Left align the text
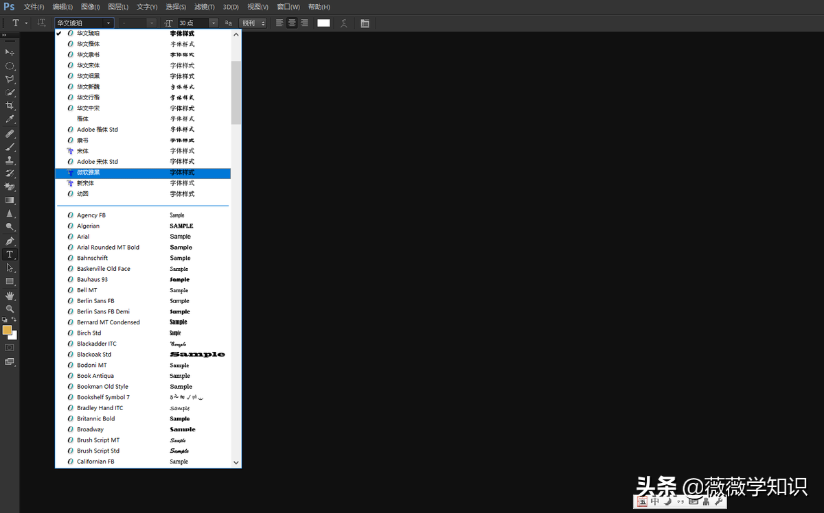Screen dimensions: 824x513 click(279, 23)
